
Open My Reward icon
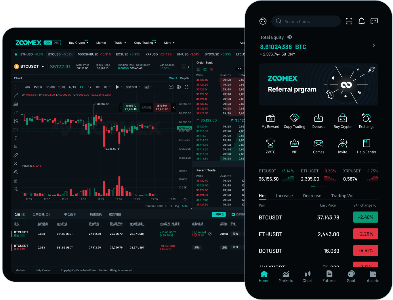click(x=270, y=118)
